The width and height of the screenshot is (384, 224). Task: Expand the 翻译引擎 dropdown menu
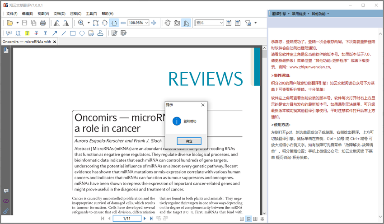pyautogui.click(x=280, y=14)
